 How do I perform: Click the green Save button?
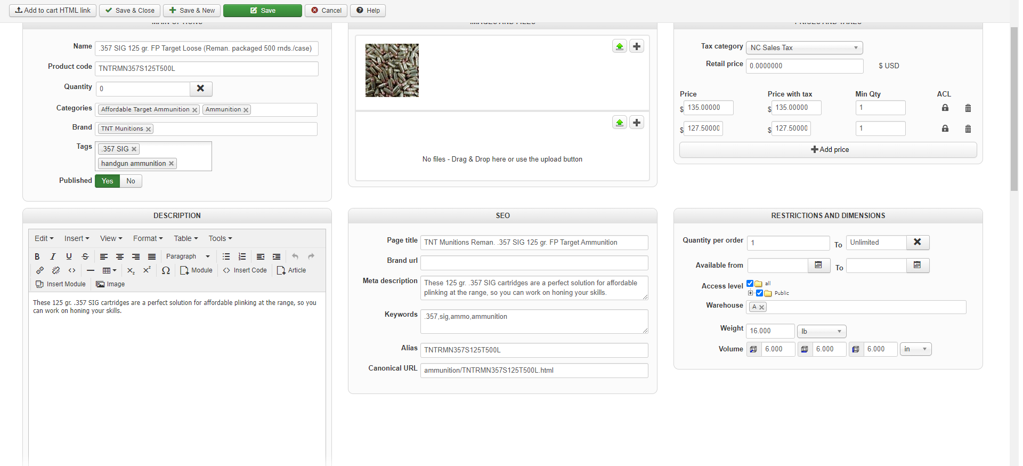(x=263, y=11)
